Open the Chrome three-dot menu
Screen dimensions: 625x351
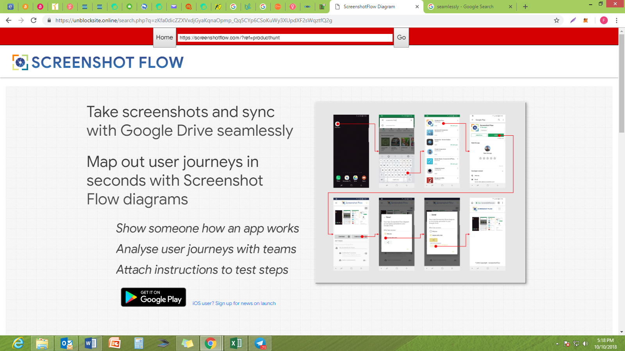[617, 20]
